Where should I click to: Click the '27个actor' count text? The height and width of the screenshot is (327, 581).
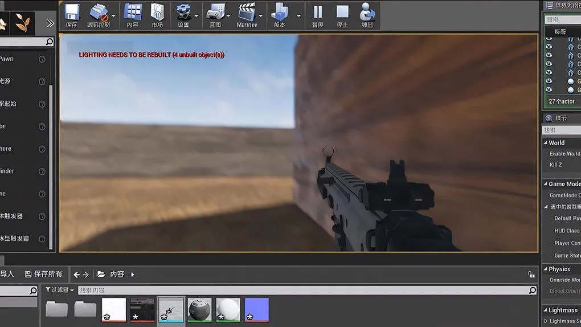(562, 101)
